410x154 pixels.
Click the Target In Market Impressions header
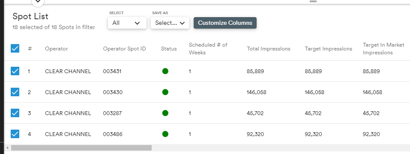click(x=383, y=48)
